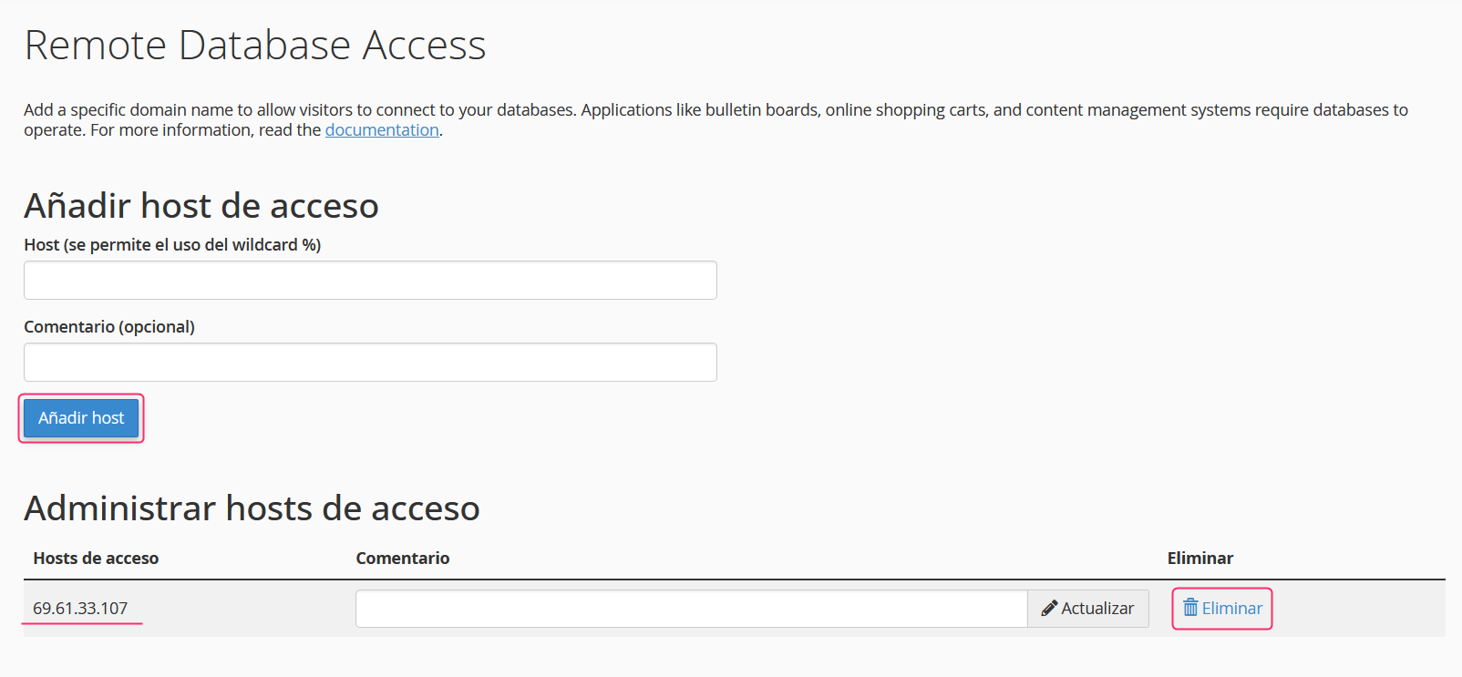Click the Actualizar button text
The image size is (1462, 677).
[x=1097, y=608]
